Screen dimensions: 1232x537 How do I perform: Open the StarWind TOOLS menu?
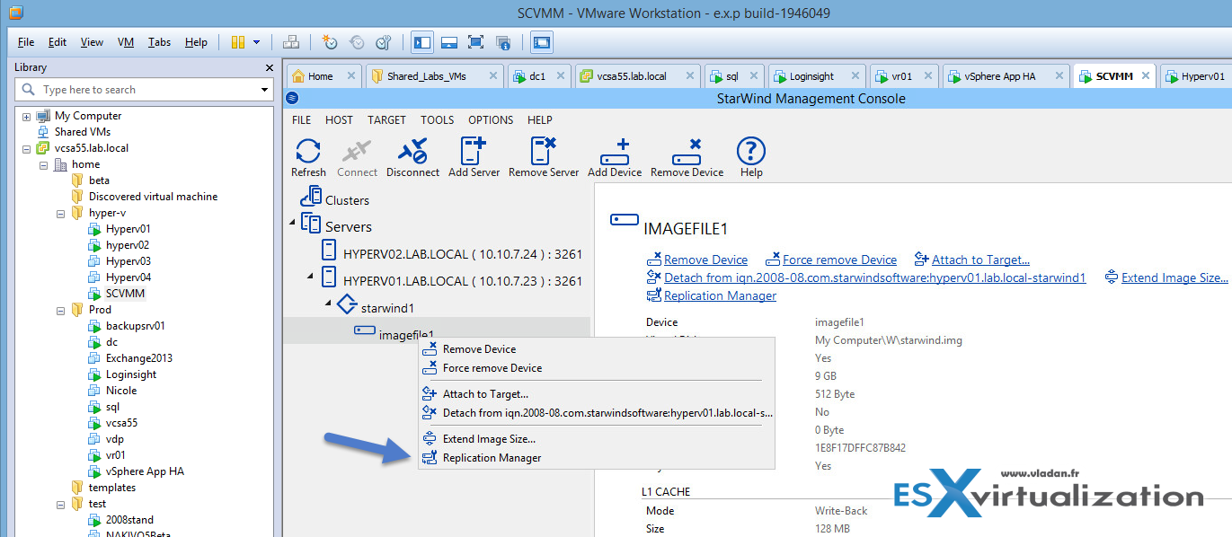tap(438, 119)
